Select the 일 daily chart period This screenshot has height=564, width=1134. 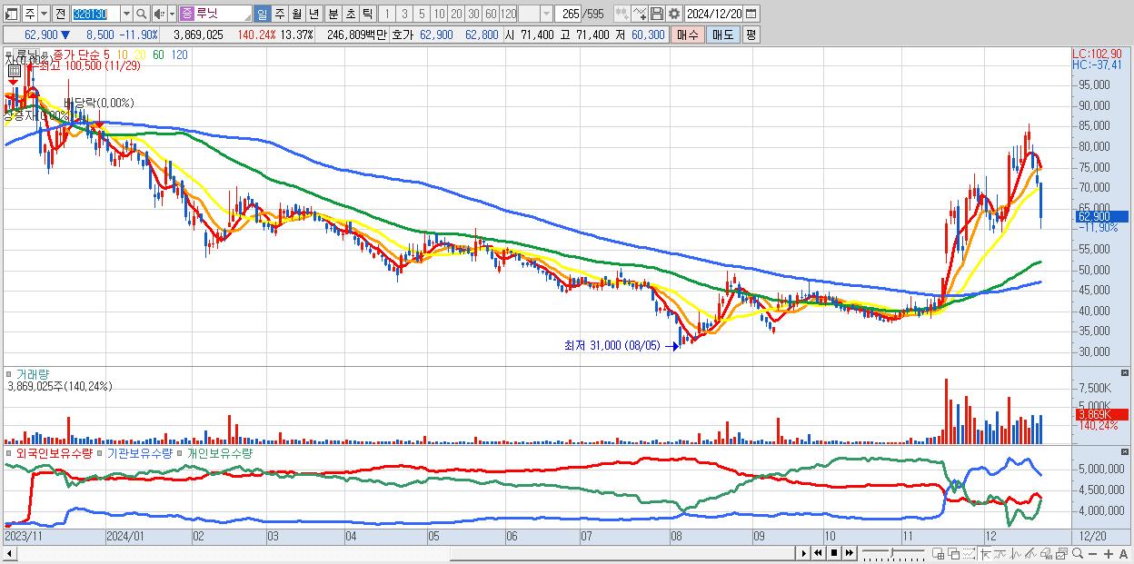point(262,15)
